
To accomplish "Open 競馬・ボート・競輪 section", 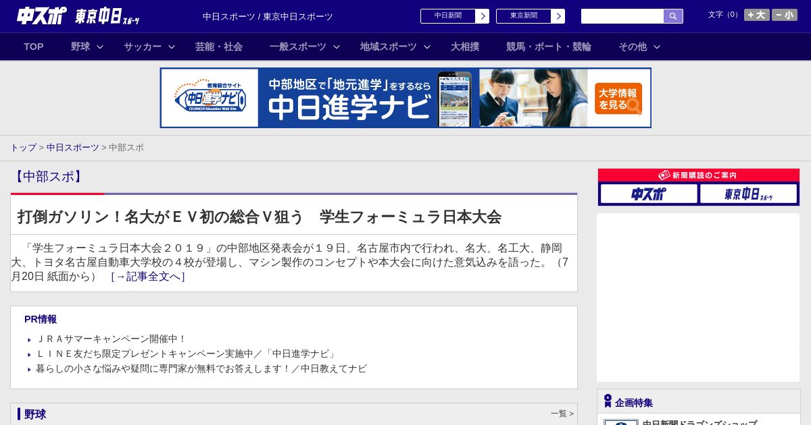I will tap(549, 47).
